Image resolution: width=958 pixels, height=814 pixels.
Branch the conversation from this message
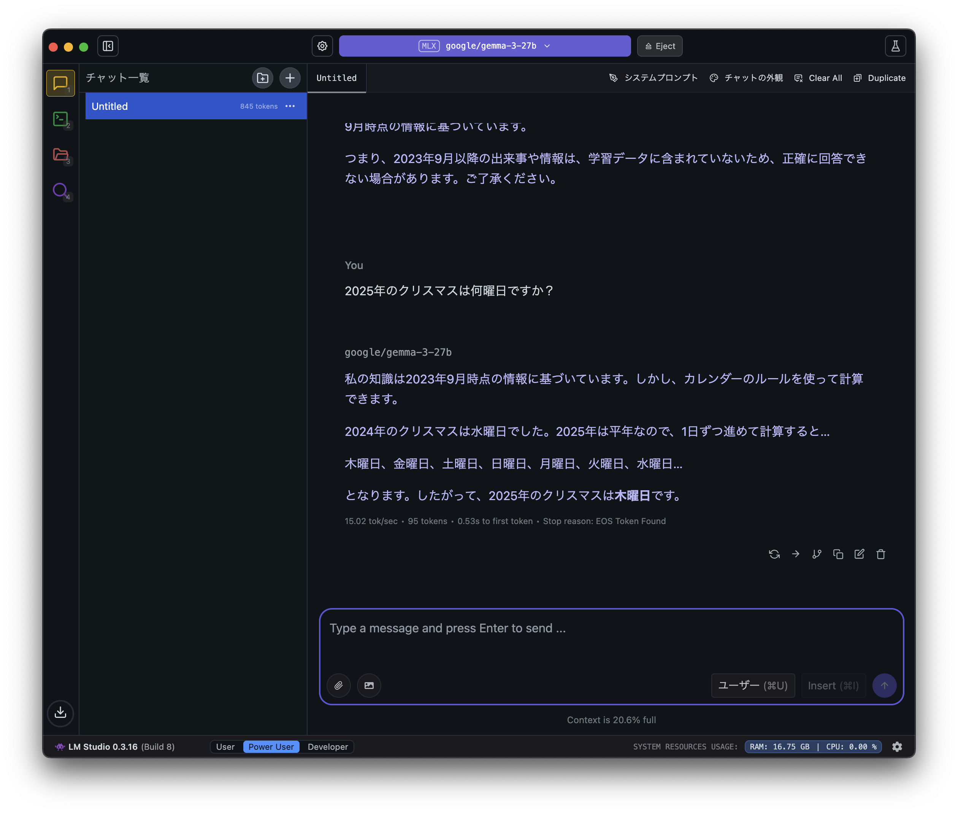click(x=817, y=554)
